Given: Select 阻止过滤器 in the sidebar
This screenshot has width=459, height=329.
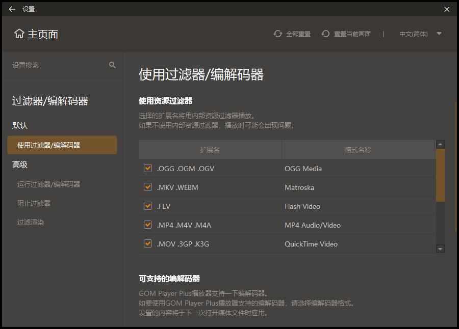Looking at the screenshot, I should coord(36,204).
